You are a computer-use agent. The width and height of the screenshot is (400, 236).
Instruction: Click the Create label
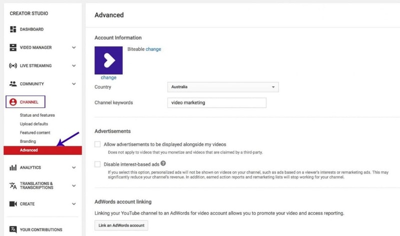tap(27, 204)
